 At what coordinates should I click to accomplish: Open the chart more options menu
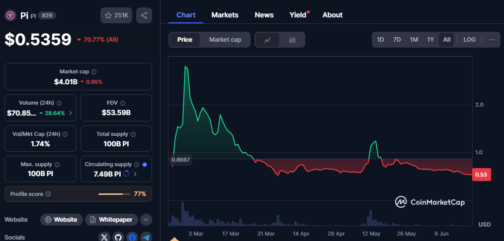(x=492, y=40)
